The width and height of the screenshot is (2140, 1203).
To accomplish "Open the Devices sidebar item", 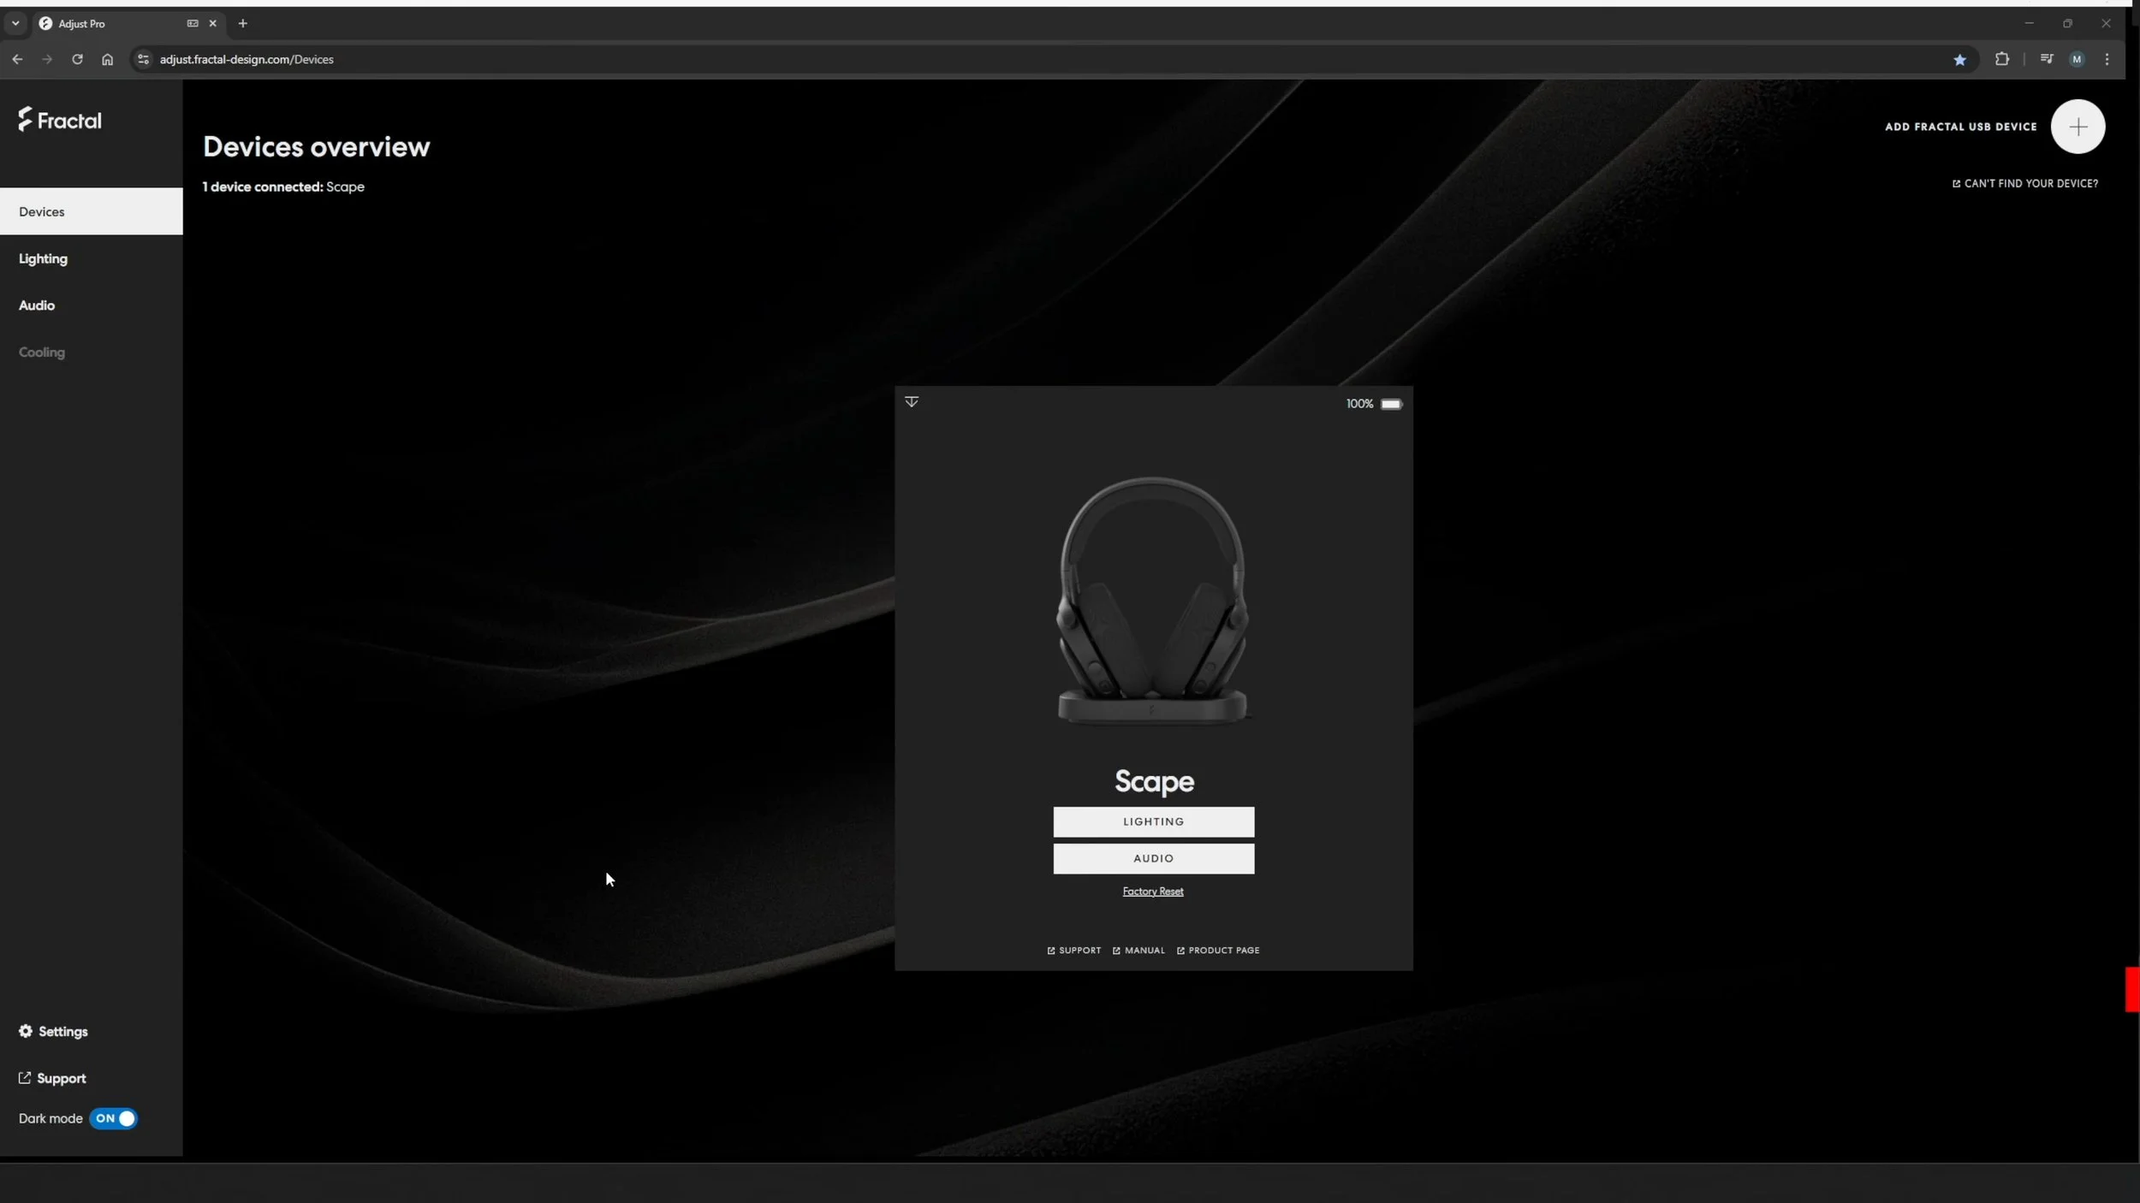I will click(92, 211).
